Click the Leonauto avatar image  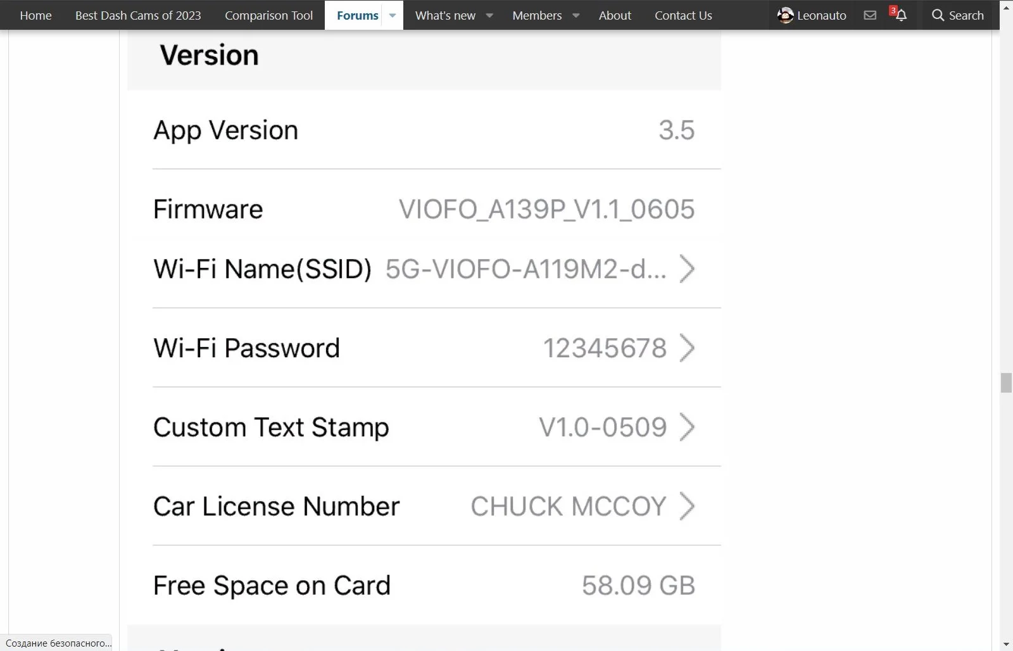[x=785, y=15]
